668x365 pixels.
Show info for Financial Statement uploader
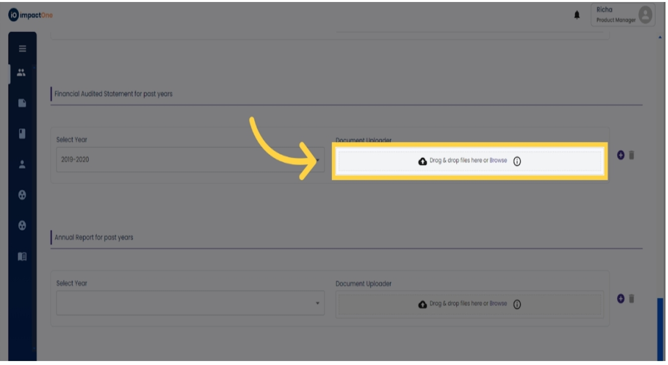517,161
